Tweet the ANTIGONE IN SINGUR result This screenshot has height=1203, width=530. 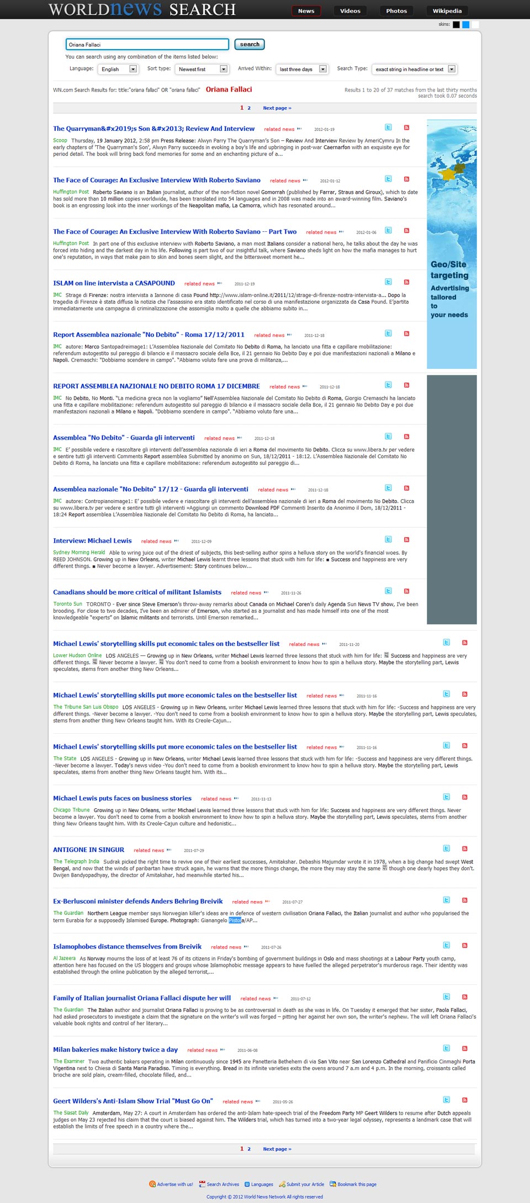click(x=447, y=849)
